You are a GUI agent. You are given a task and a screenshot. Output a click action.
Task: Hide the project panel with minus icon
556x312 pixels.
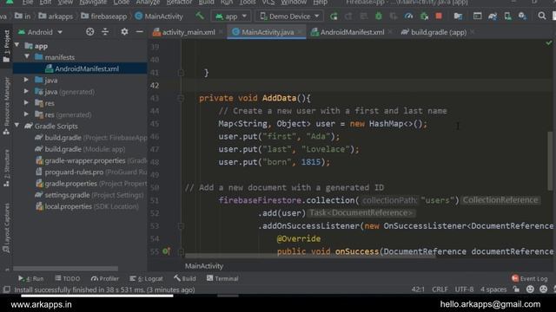139,32
